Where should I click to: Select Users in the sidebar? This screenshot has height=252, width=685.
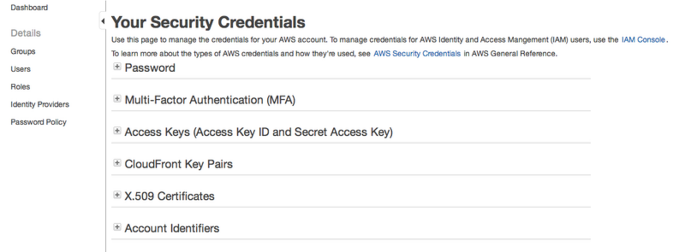[x=21, y=69]
